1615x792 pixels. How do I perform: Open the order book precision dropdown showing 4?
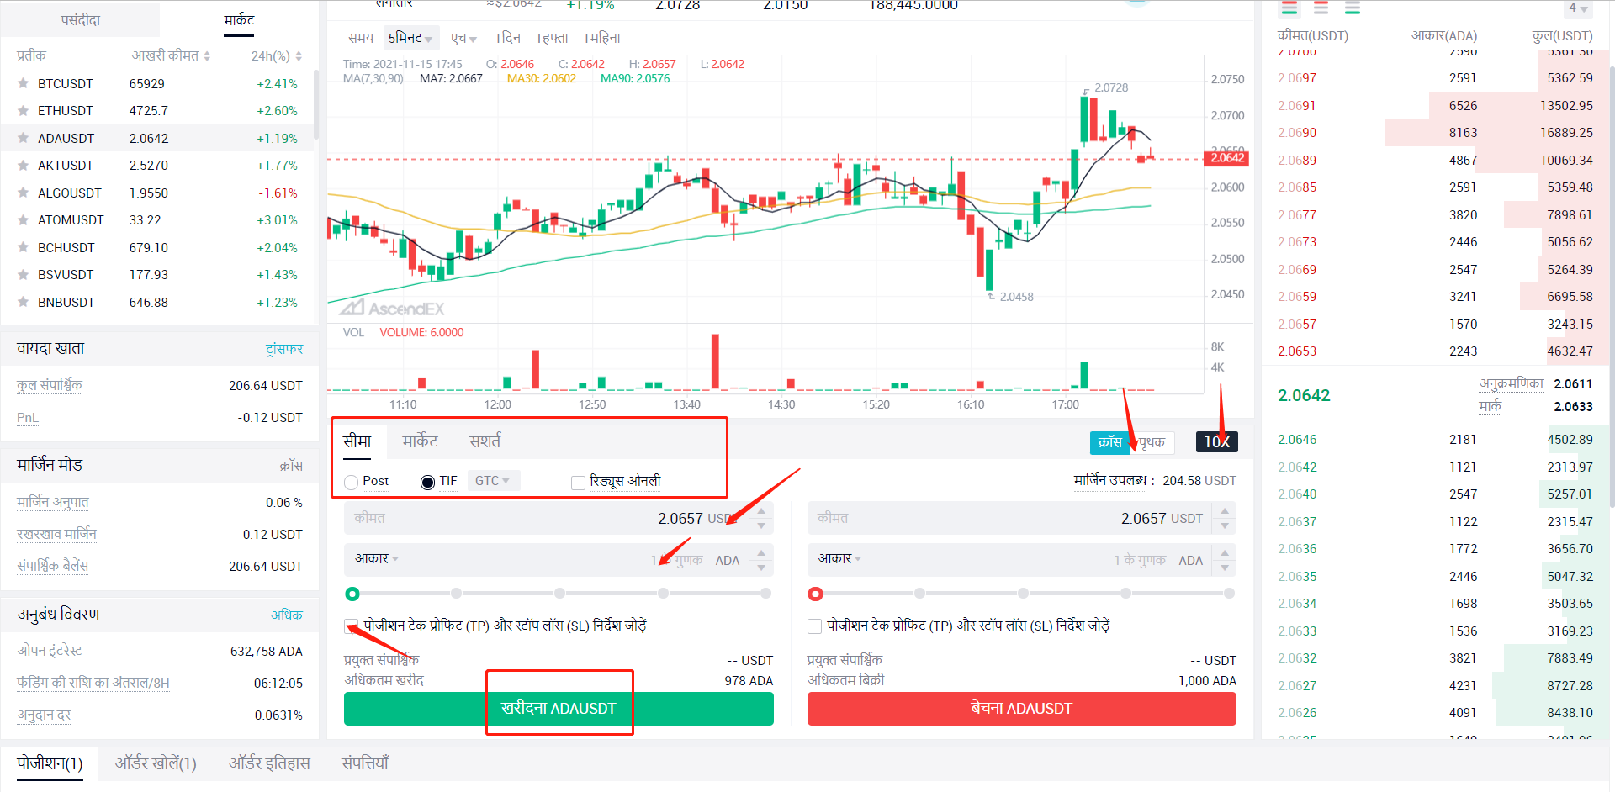(x=1578, y=8)
